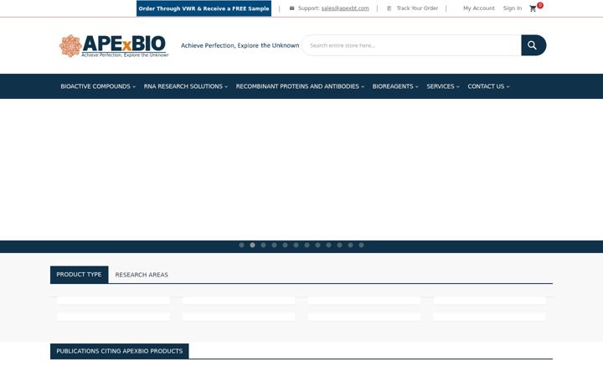The image size is (603, 377).
Task: Select the tenth carousel slide dot
Action: (339, 245)
